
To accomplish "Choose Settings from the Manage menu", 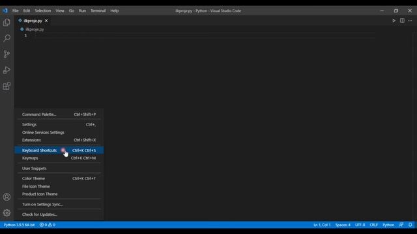I will (x=59, y=124).
